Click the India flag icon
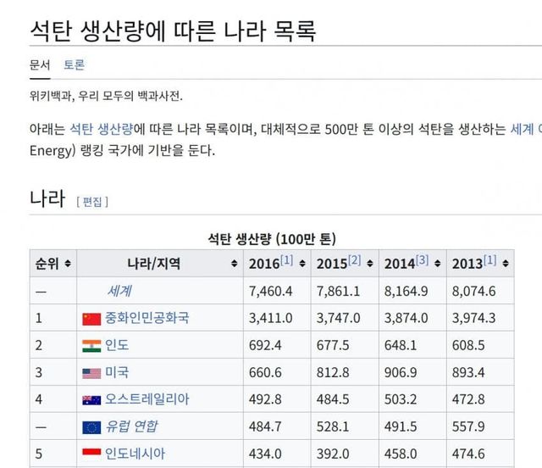 [91, 346]
